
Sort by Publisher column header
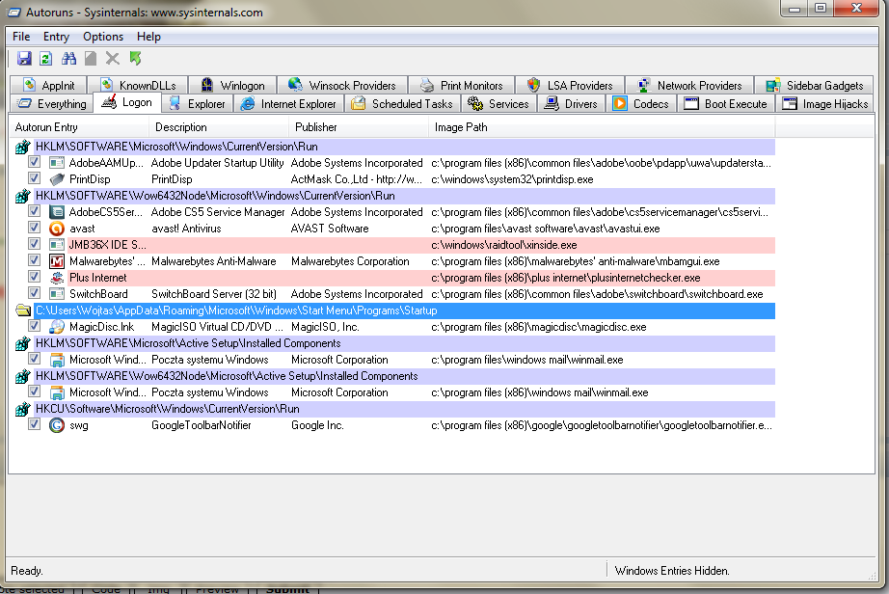359,127
